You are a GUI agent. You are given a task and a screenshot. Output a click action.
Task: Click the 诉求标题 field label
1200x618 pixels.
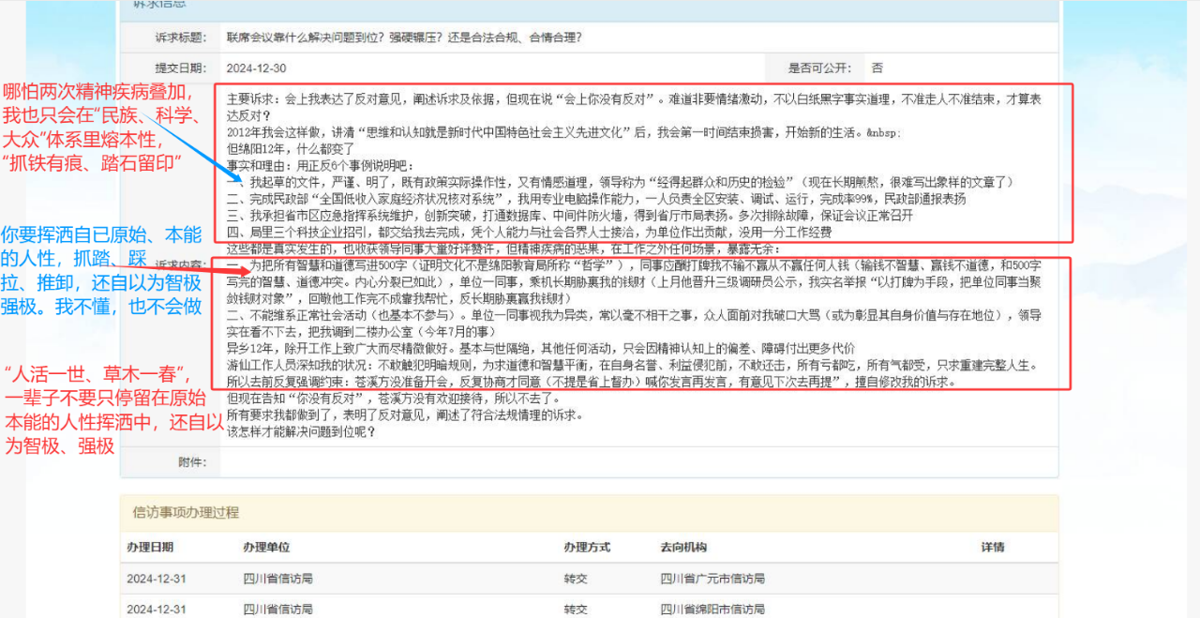(x=179, y=38)
